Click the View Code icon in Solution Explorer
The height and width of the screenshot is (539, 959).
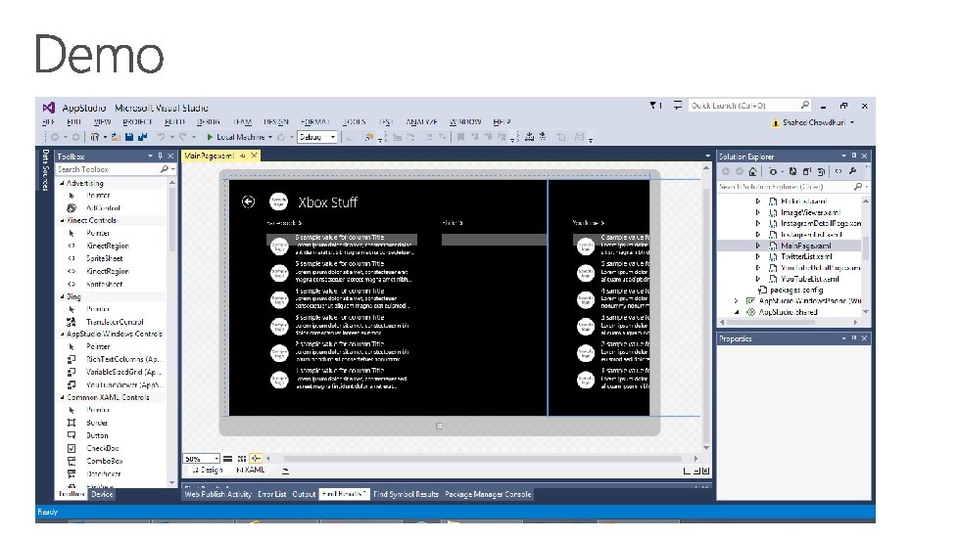point(839,171)
